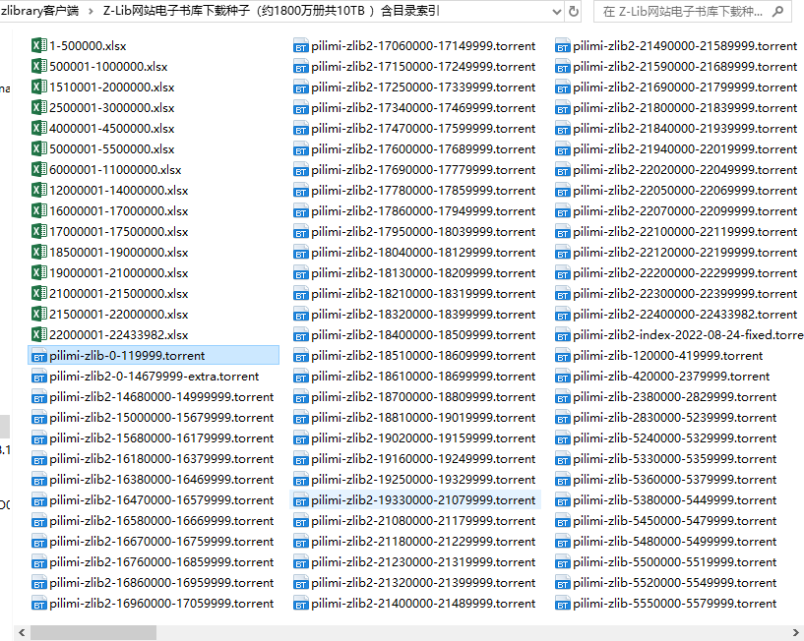Click the search box for this folder
804x641 pixels.
(689, 12)
